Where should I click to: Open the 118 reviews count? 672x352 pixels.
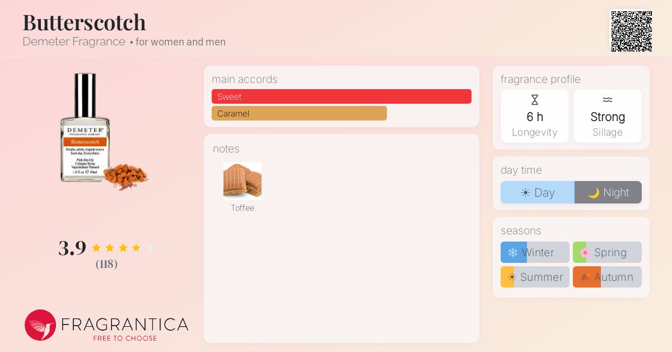click(106, 263)
